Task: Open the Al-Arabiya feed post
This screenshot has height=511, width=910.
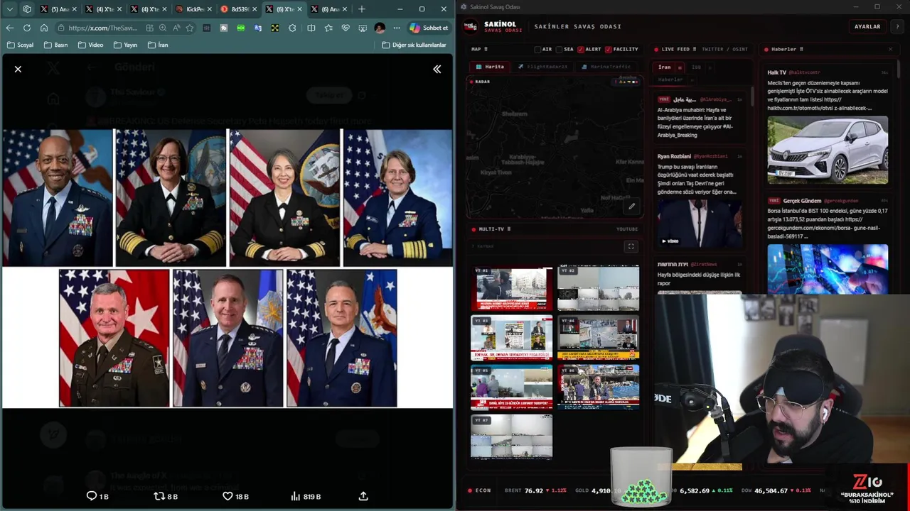Action: [700, 117]
